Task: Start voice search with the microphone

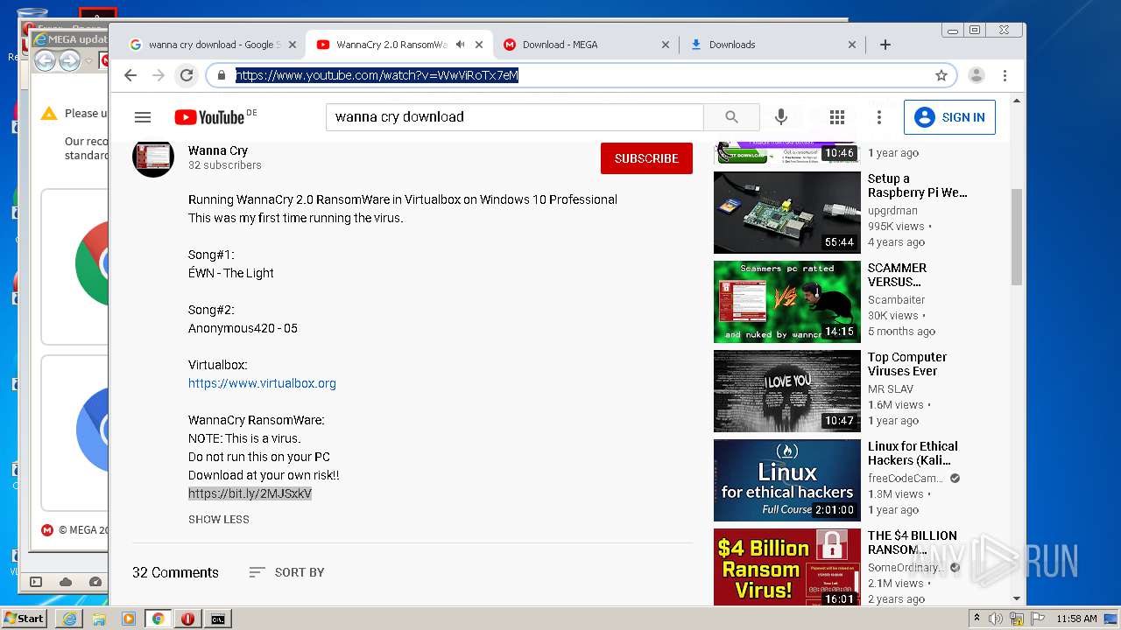Action: (x=781, y=117)
